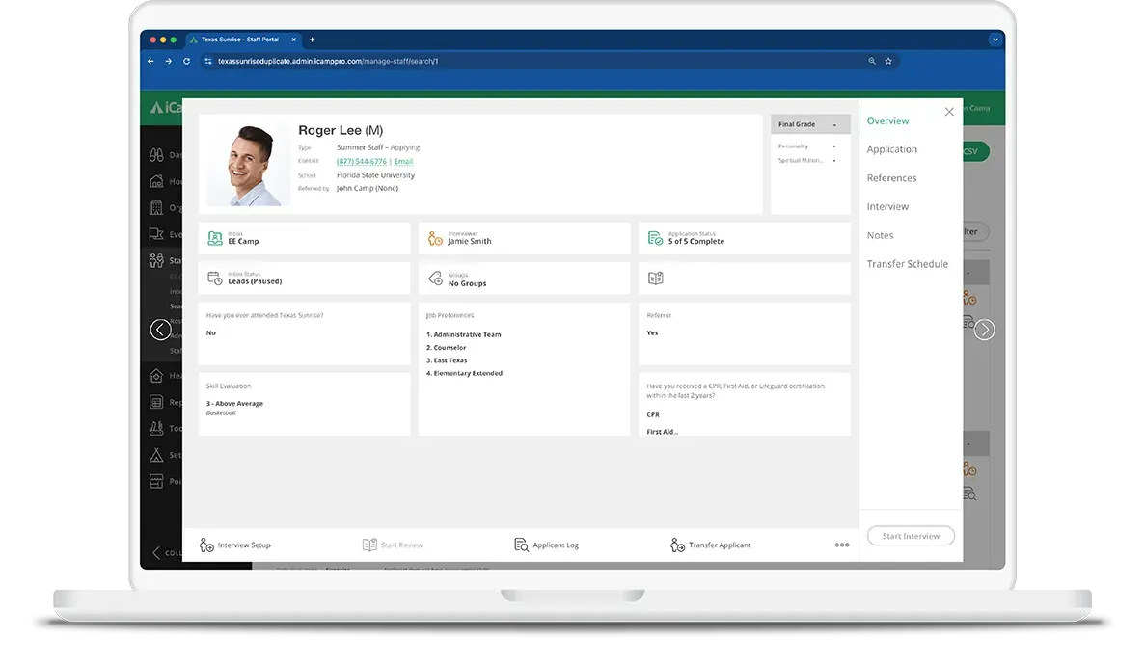The width and height of the screenshot is (1145, 665).
Task: Click the Counselor job preference
Action: [447, 348]
